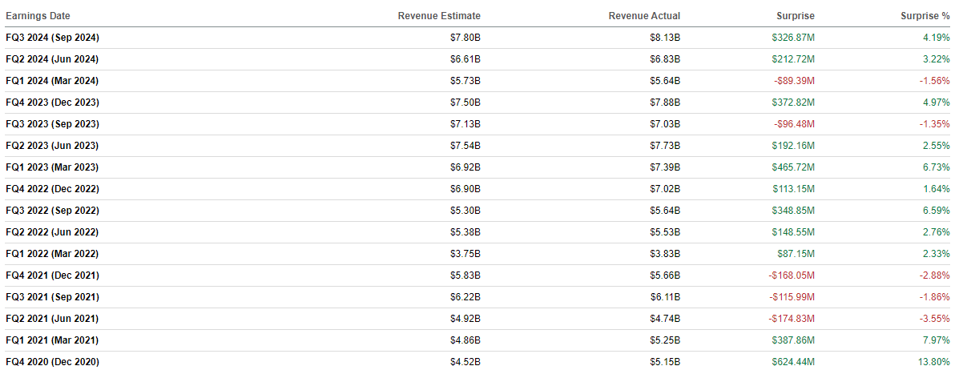Click the FQ4 2023 (Dec 2023) row label
Screen dimensions: 963x378
point(53,103)
